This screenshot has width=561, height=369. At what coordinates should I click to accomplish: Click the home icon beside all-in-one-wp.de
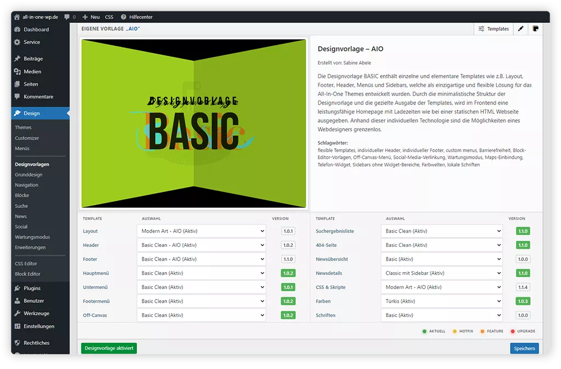point(17,17)
